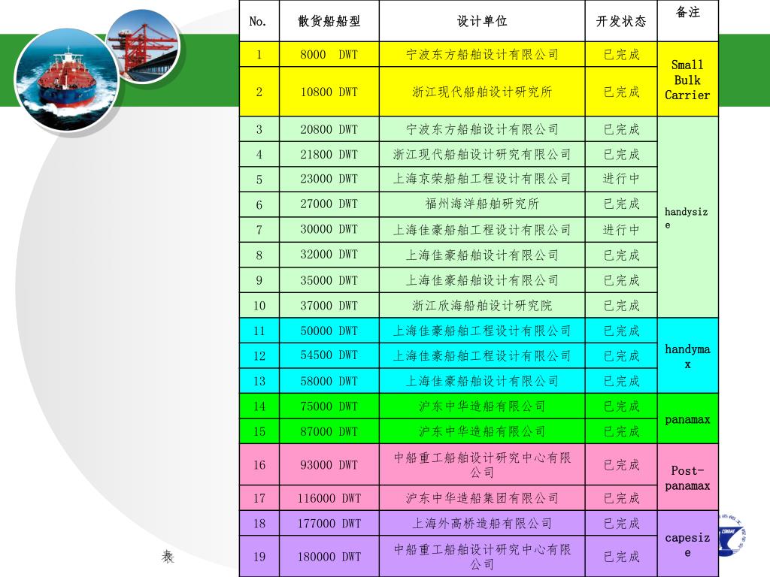The image size is (770, 577).
Task: Click the society logo beside the capesize rows
Action: (x=731, y=535)
